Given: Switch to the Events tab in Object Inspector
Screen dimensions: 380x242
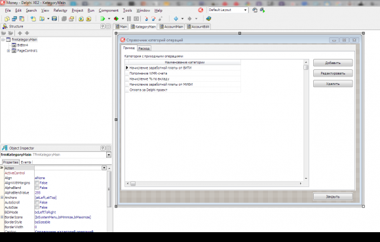Looking at the screenshot, I should tap(26, 162).
